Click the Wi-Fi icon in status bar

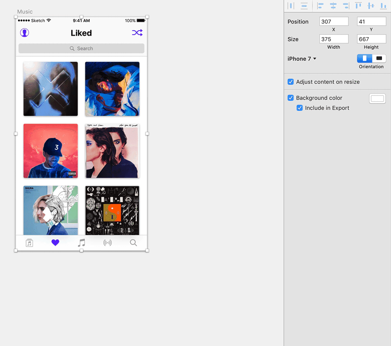point(49,20)
